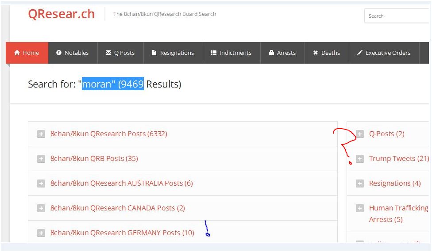Open Q-Posts (2) link
Screen dimensions: 432x252
click(387, 134)
